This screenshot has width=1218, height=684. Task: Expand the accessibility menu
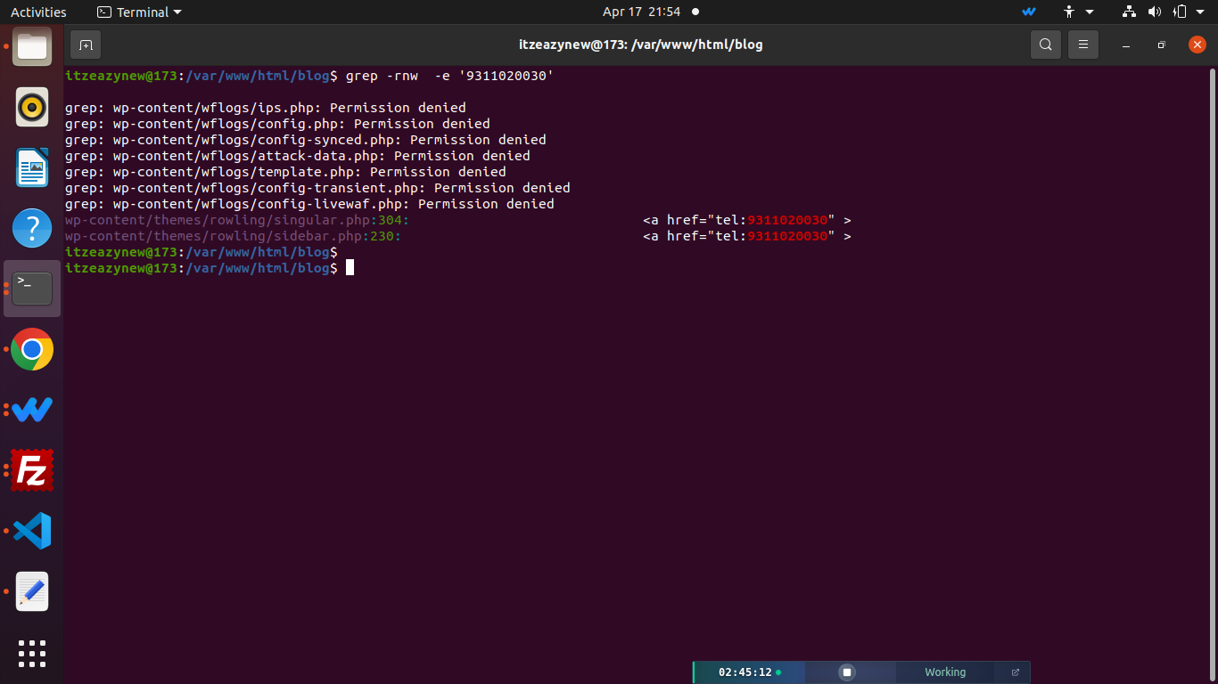[x=1077, y=12]
